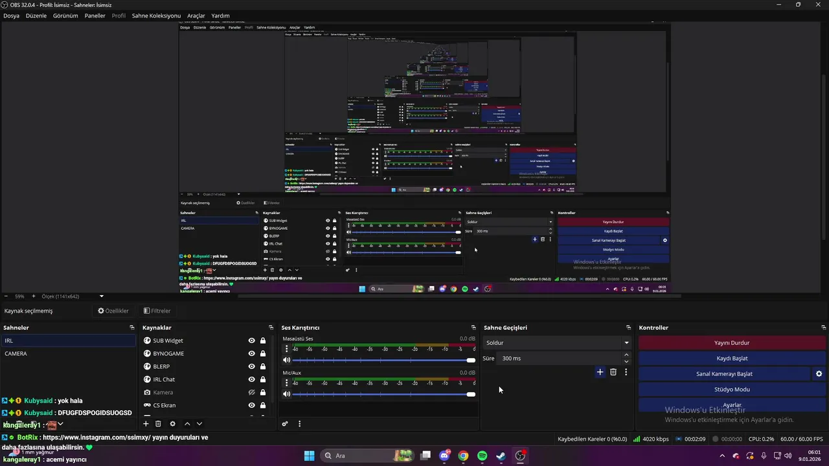The height and width of the screenshot is (466, 829).
Task: Unlock the BLERP source
Action: click(263, 366)
